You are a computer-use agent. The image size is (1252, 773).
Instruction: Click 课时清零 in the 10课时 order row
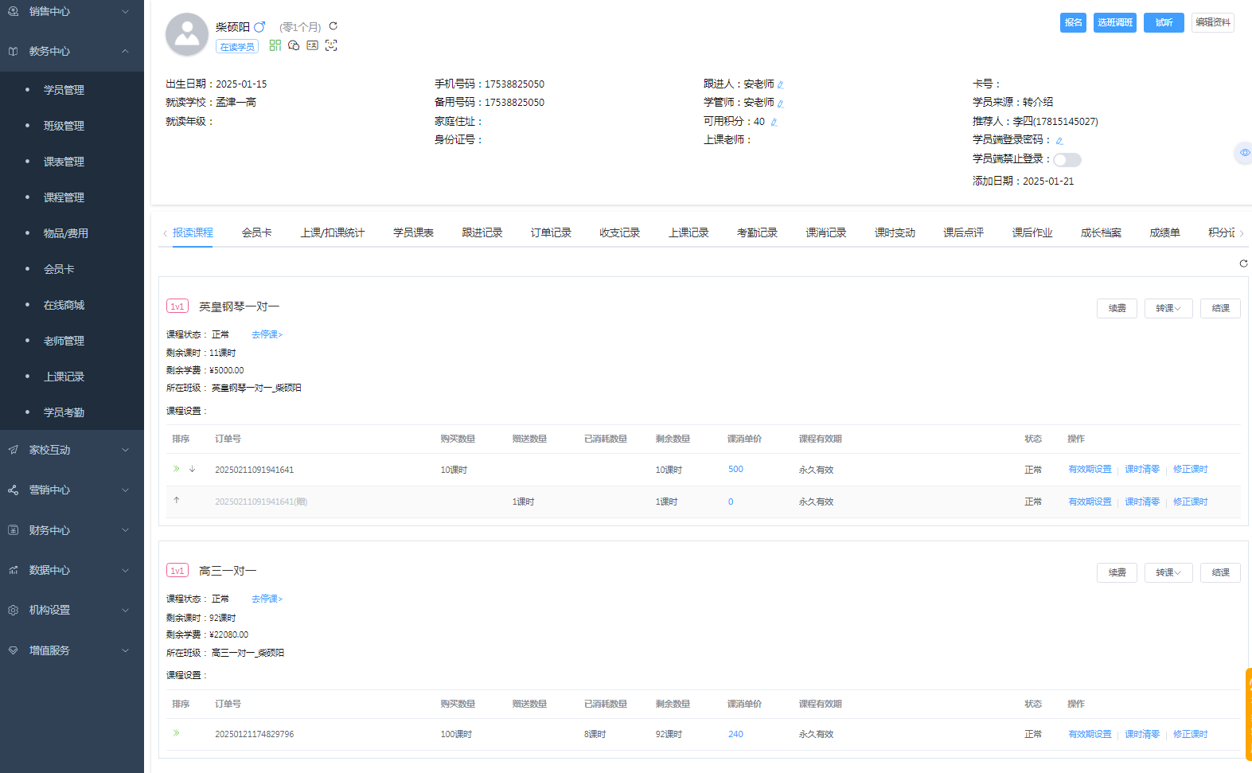[1142, 469]
